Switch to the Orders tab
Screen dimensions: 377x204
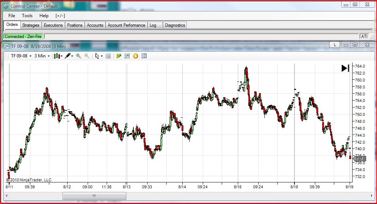pos(12,24)
